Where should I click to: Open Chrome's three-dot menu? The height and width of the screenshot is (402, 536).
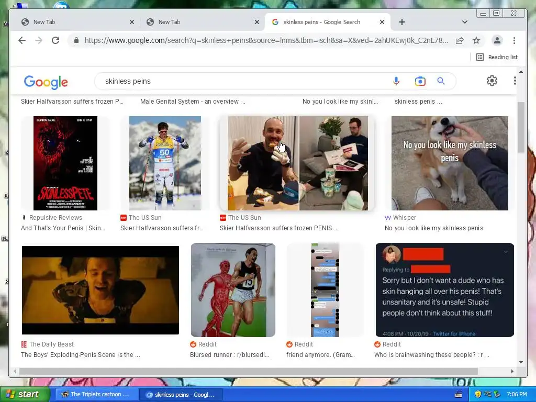pyautogui.click(x=514, y=40)
